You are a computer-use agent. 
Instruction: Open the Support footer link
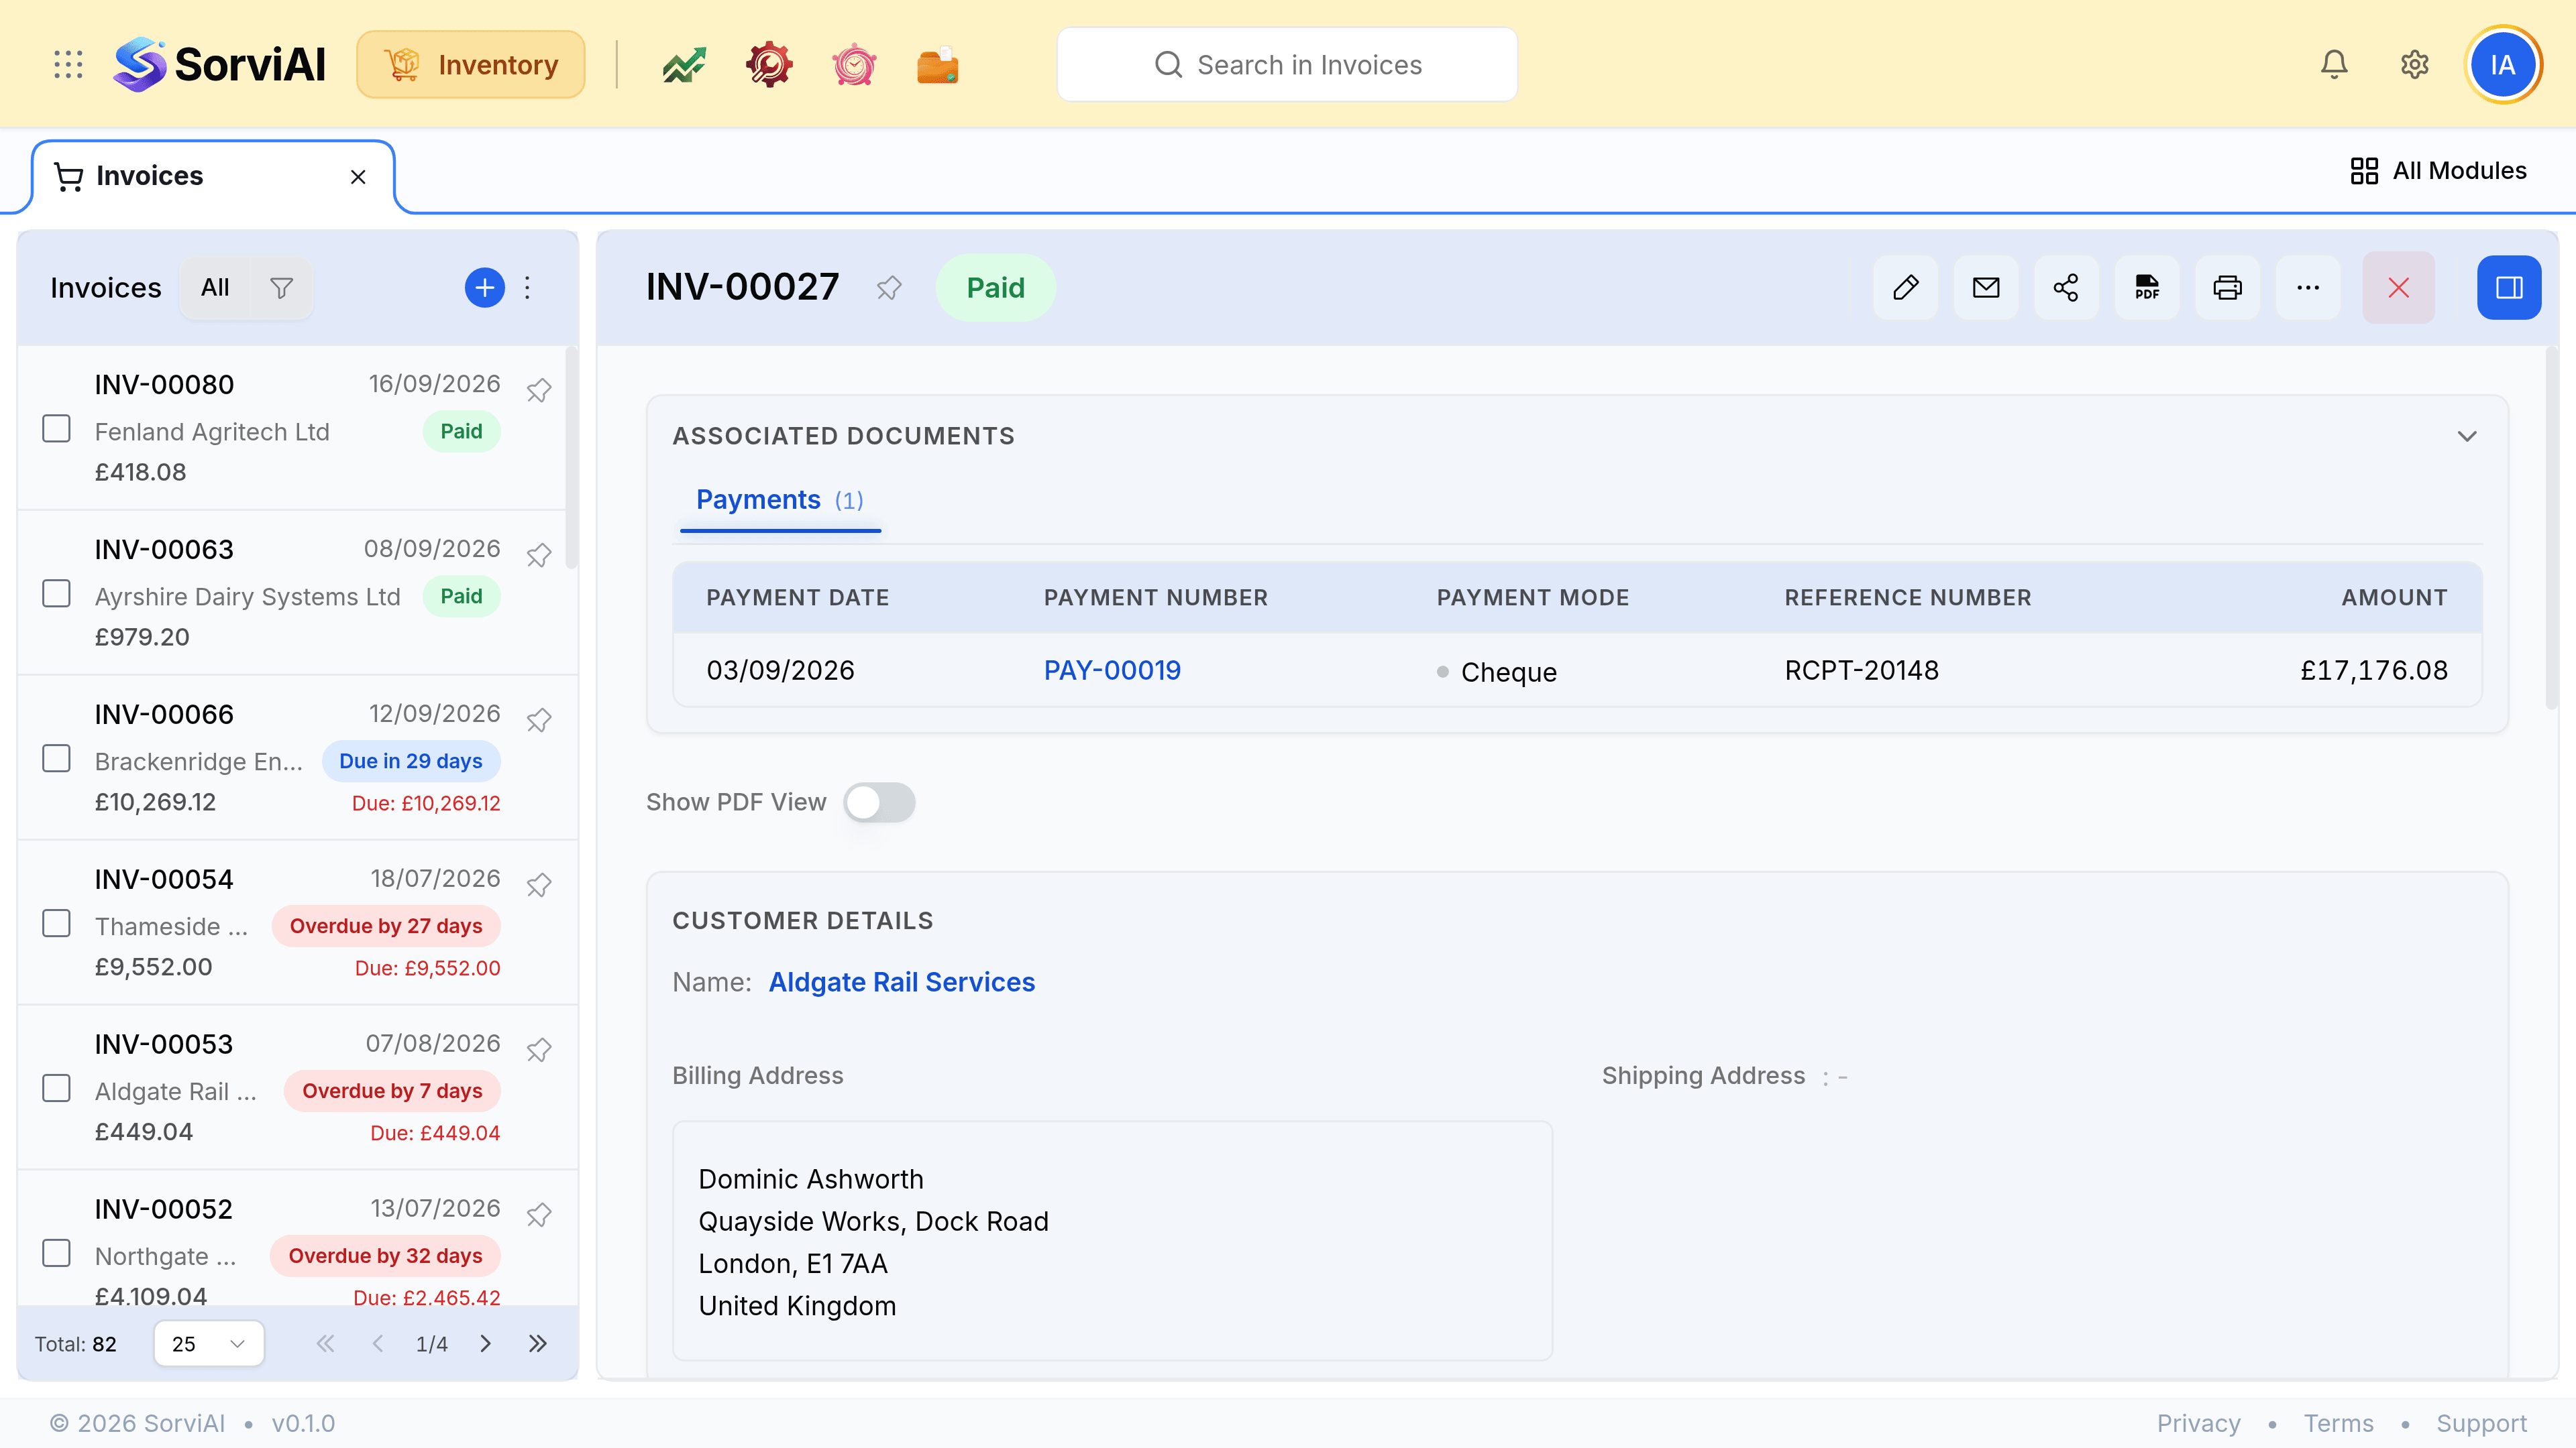click(2481, 1423)
